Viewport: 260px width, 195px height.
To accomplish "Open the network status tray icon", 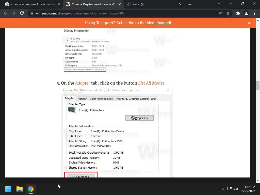I will pyautogui.click(x=229, y=189).
